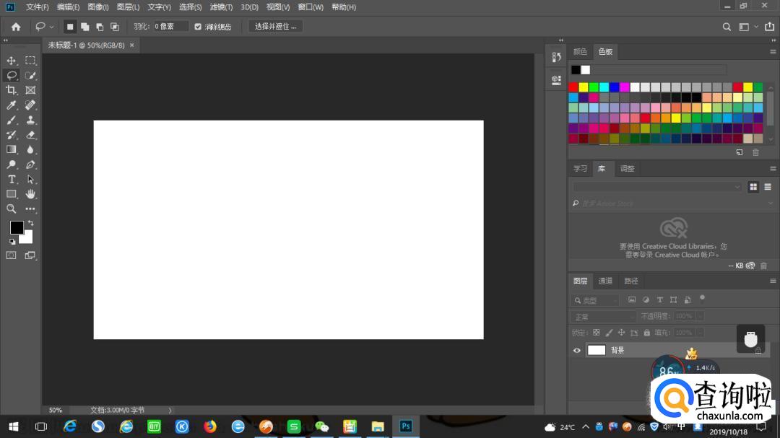780x438 pixels.
Task: Select the Pen tool
Action: pyautogui.click(x=30, y=165)
